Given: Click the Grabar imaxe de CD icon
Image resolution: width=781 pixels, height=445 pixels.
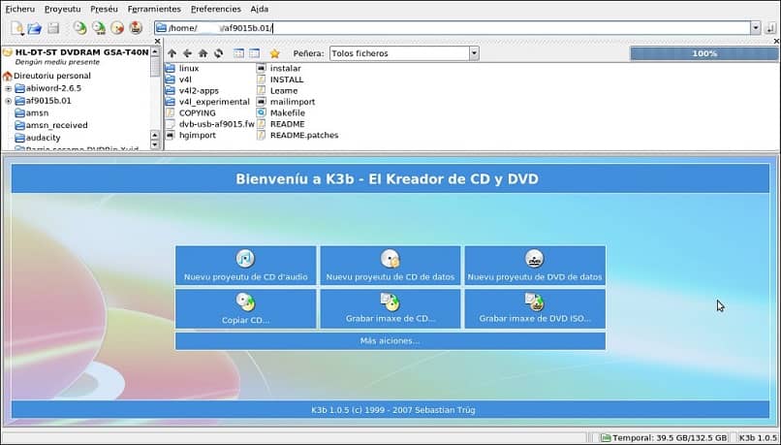Looking at the screenshot, I should coord(390,302).
